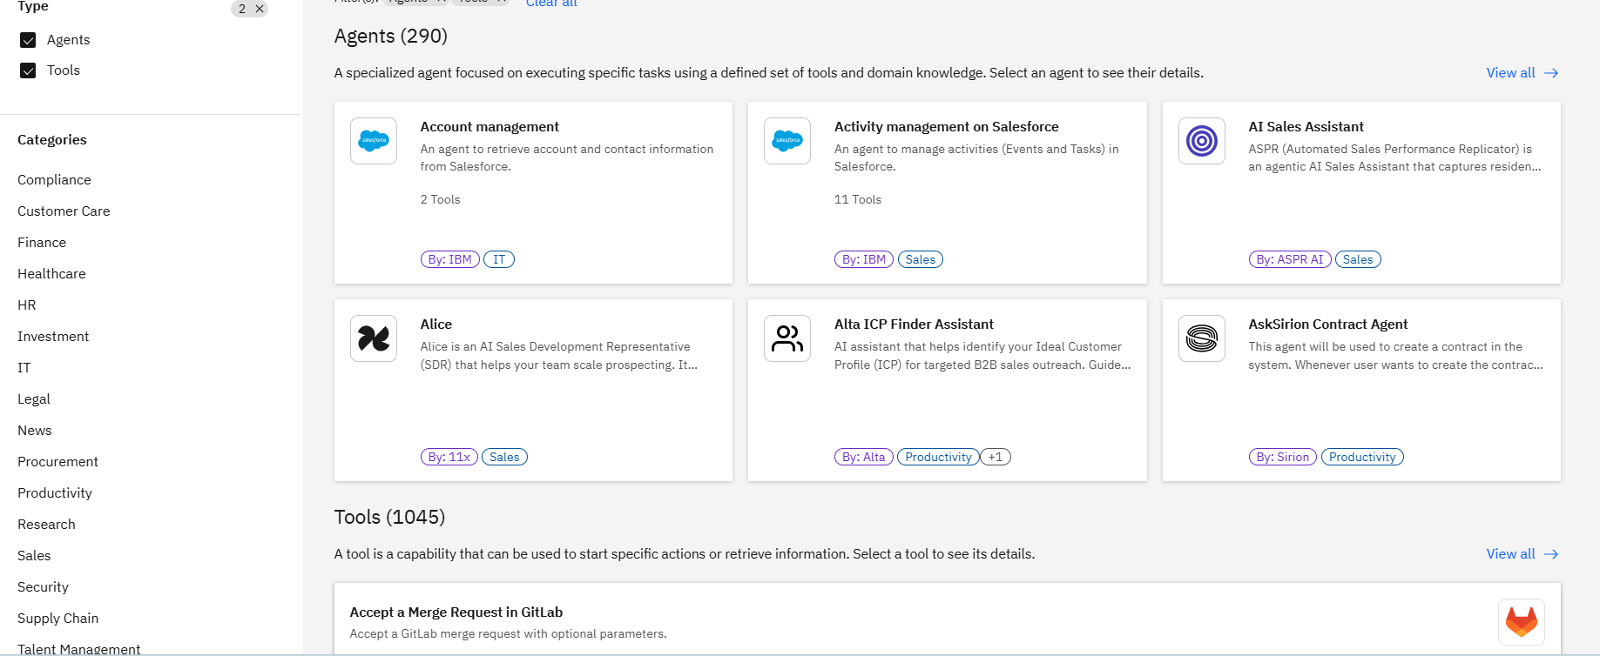Filter by the Procurement category
This screenshot has height=656, width=1600.
(x=57, y=462)
